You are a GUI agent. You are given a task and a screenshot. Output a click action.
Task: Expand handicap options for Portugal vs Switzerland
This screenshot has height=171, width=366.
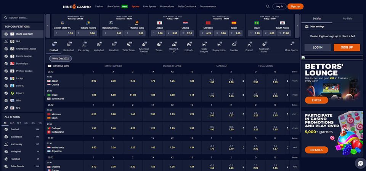click(x=243, y=128)
